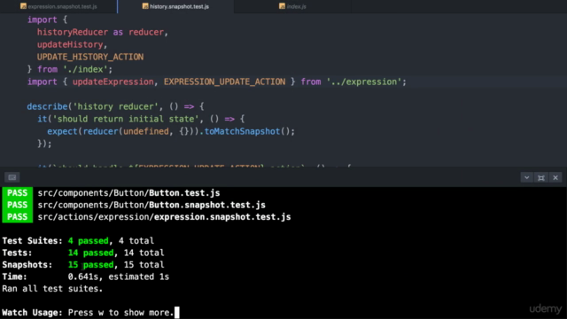Screen dimensions: 567x319
Task: Click 'EXPRESSION_UPDATE_ACTION' in import line
Action: pos(224,82)
